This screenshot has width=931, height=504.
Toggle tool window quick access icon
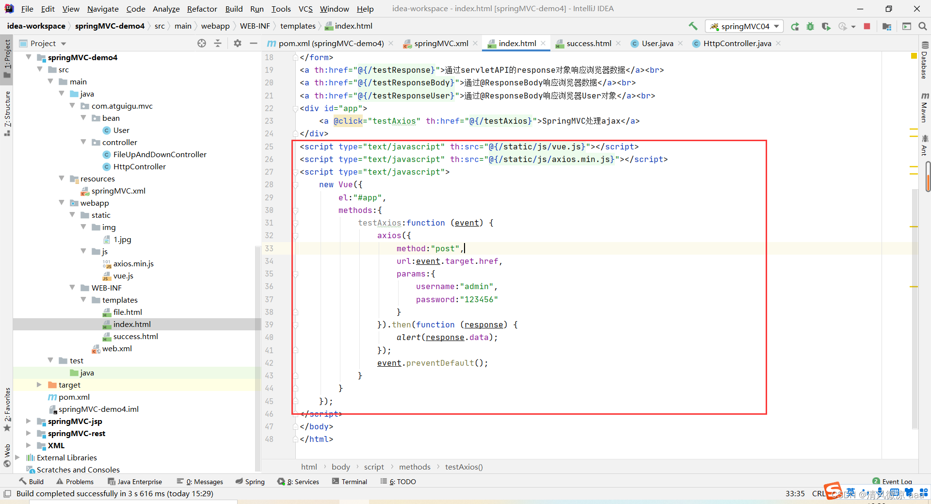pos(7,494)
